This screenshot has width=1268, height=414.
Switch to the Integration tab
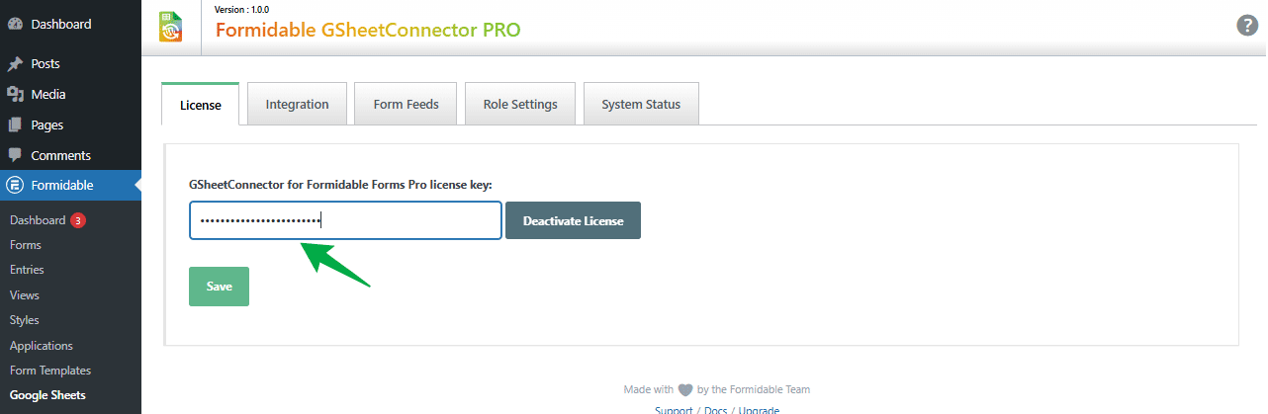[x=297, y=104]
